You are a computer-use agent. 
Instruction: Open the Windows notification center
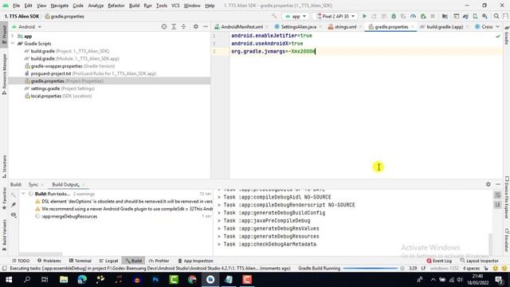(x=499, y=280)
